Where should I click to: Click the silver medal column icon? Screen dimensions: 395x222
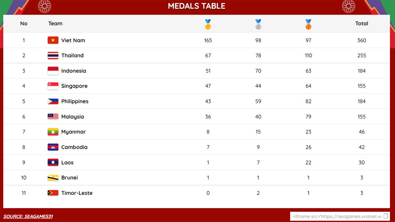pos(258,24)
